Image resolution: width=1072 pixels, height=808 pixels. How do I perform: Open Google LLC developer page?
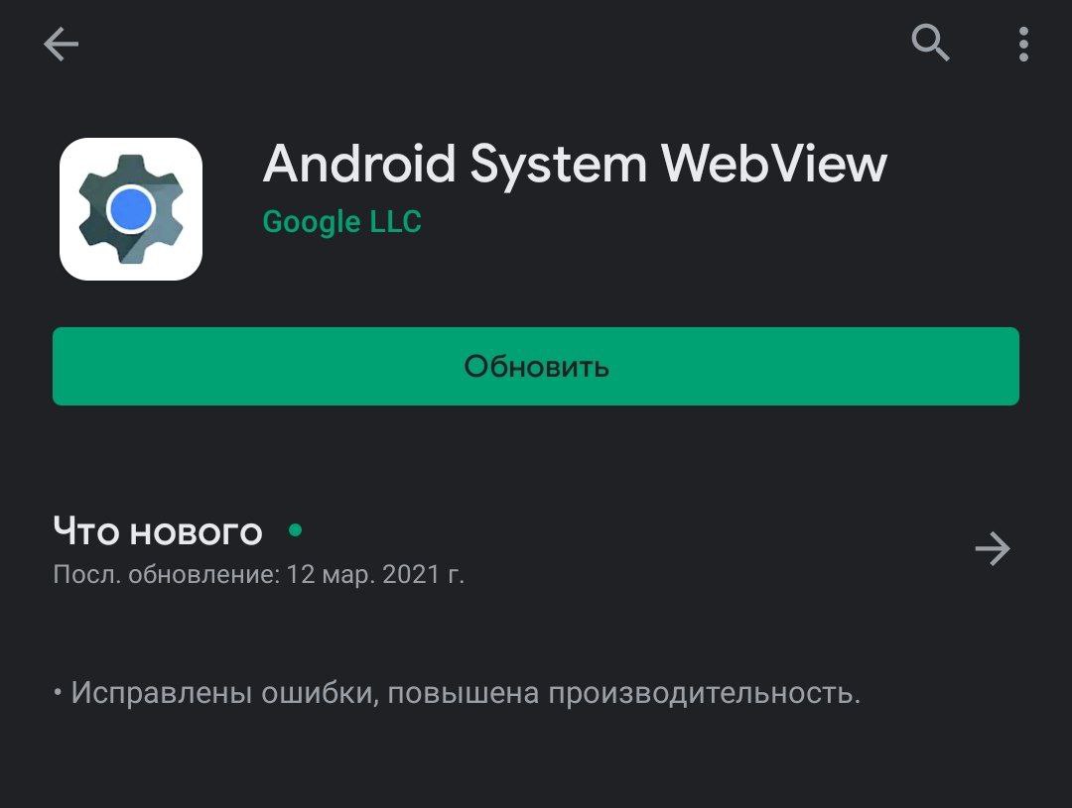point(341,222)
